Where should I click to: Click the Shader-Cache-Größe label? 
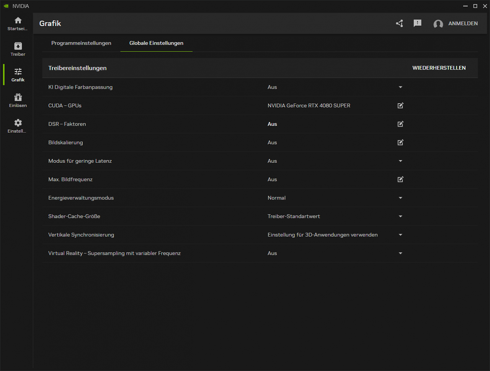[74, 216]
